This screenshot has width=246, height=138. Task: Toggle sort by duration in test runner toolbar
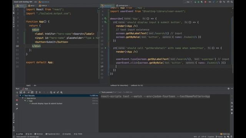32,92
